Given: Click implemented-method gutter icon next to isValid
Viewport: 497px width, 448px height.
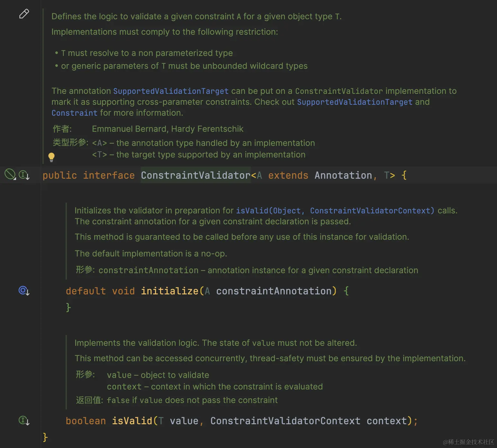Looking at the screenshot, I should (24, 420).
